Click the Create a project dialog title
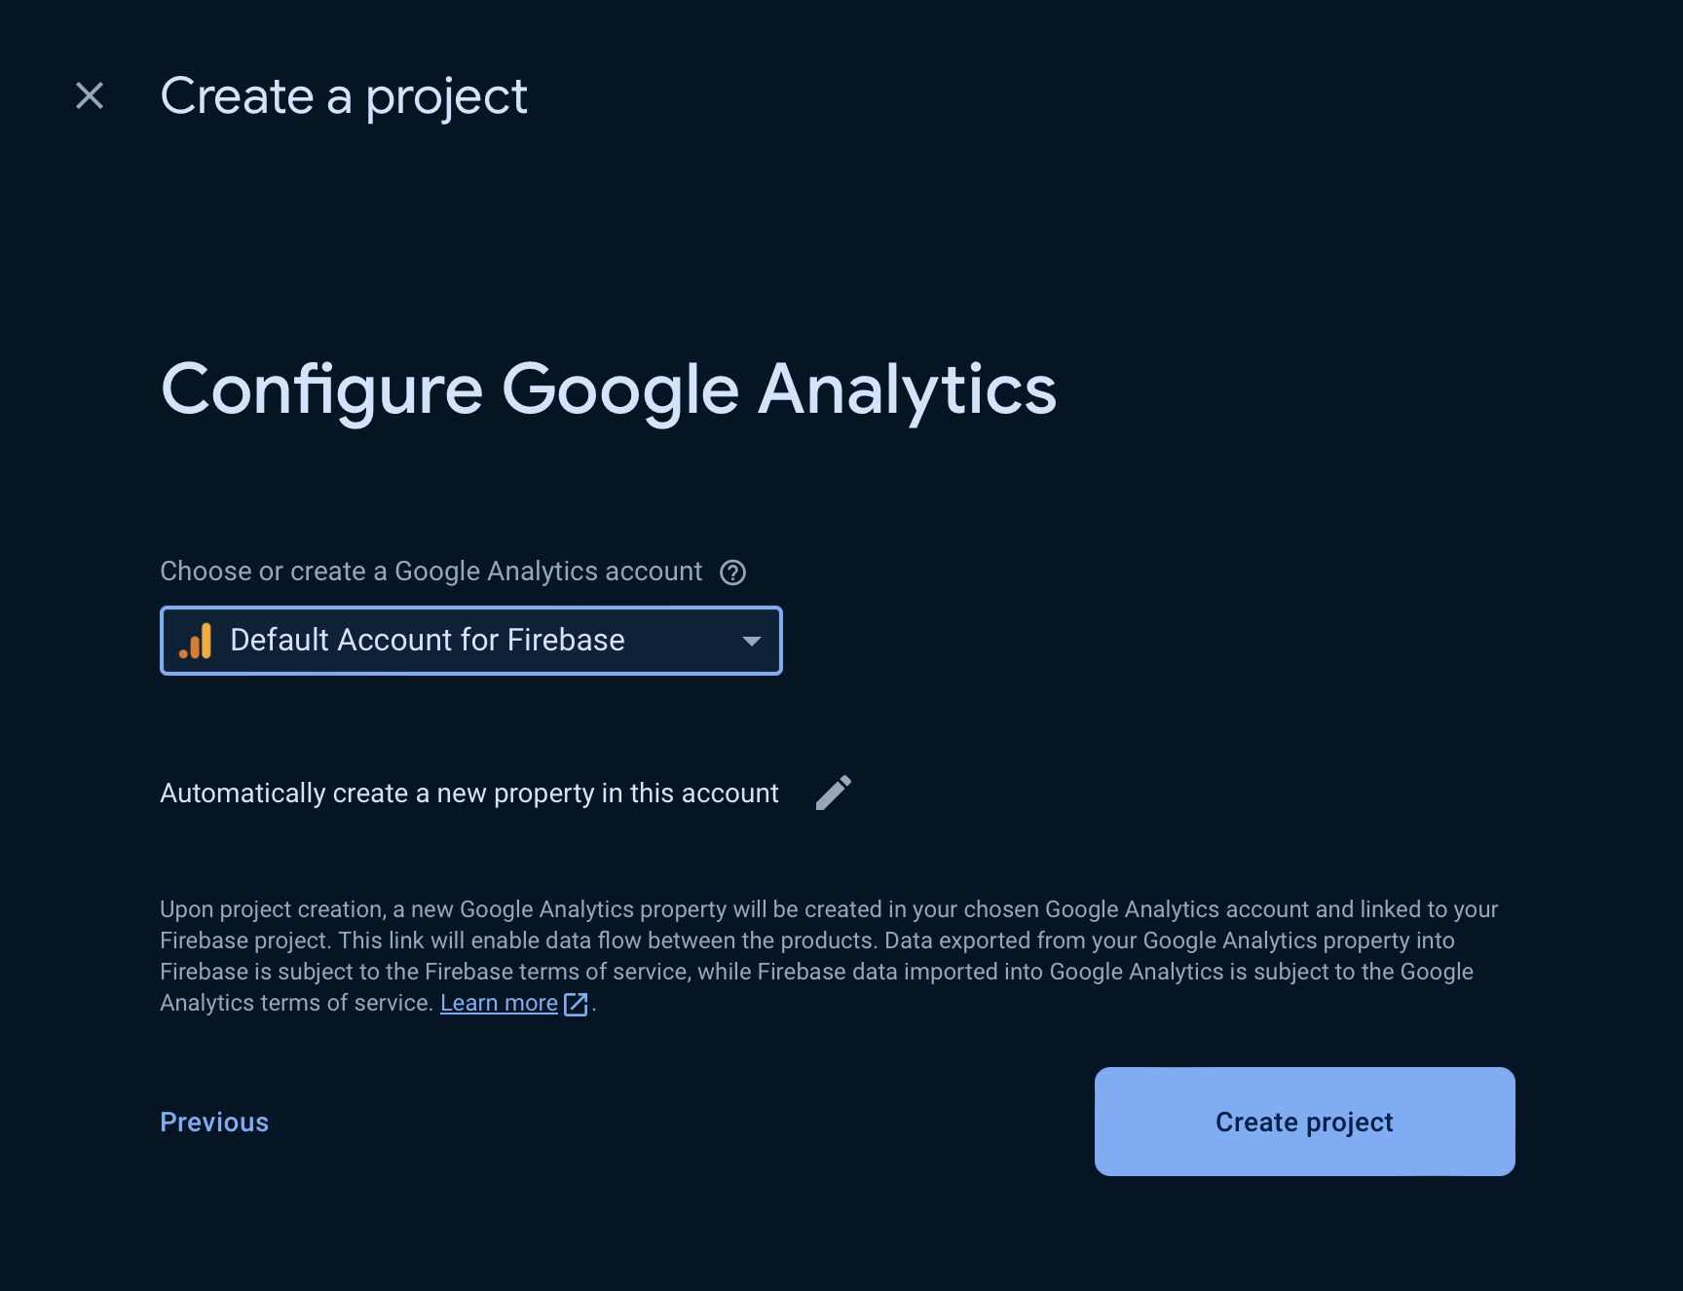Image resolution: width=1683 pixels, height=1291 pixels. click(344, 94)
